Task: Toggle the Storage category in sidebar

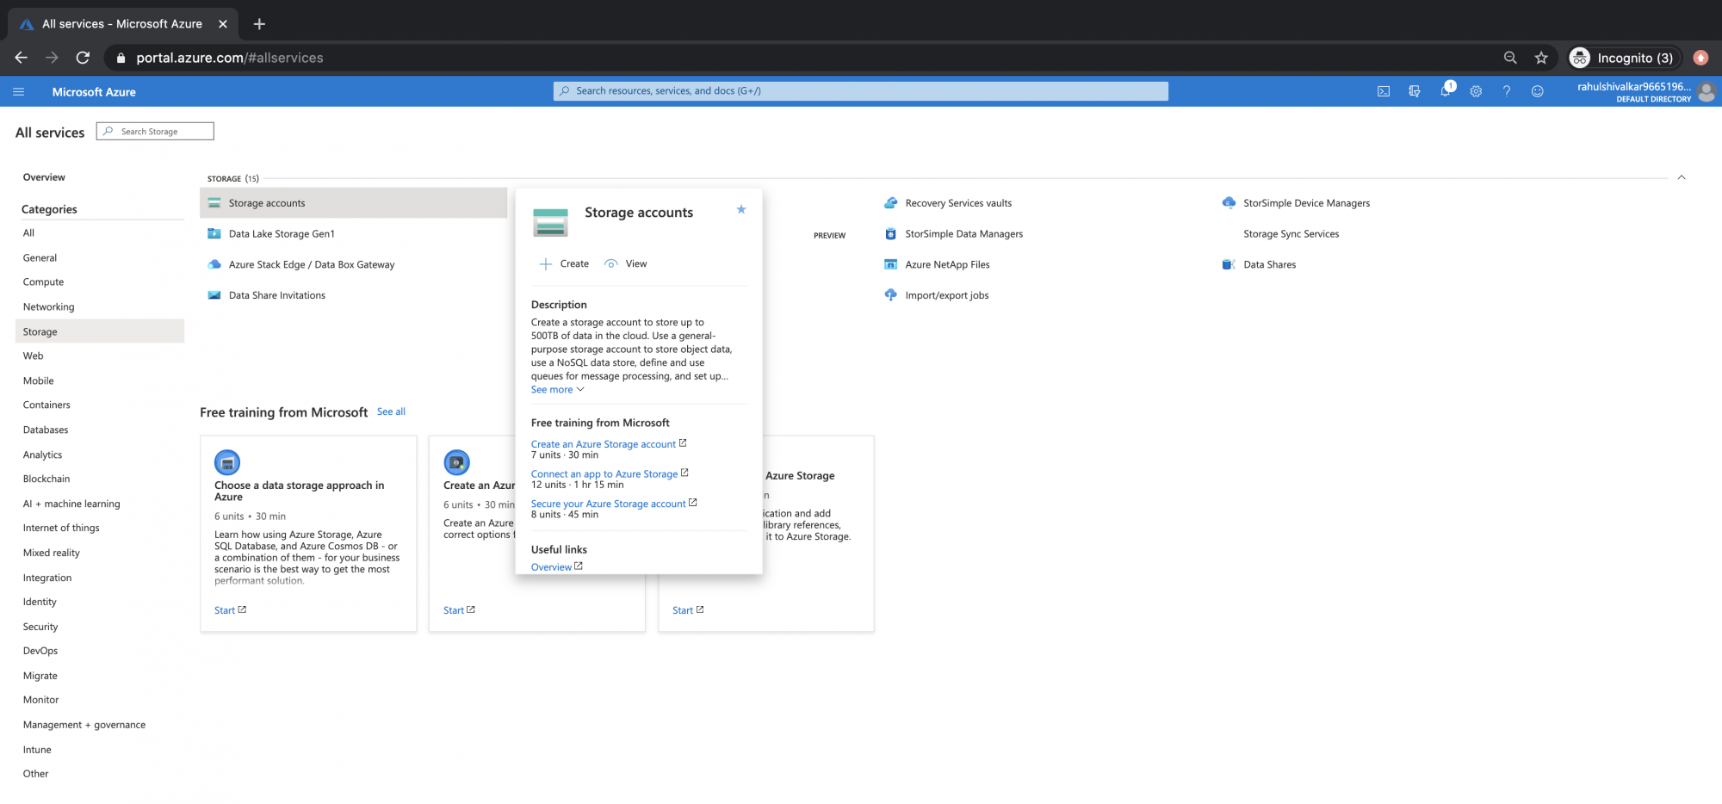Action: coord(39,331)
